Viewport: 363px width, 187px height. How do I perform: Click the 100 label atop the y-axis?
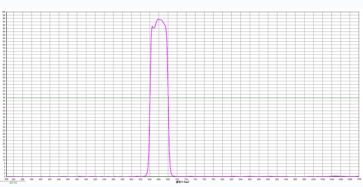(x=4, y=12)
